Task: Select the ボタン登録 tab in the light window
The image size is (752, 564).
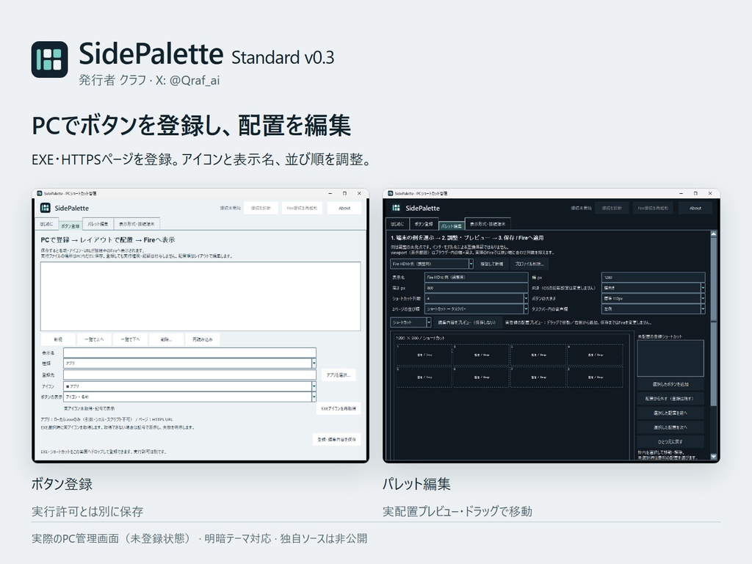Action: tap(70, 225)
